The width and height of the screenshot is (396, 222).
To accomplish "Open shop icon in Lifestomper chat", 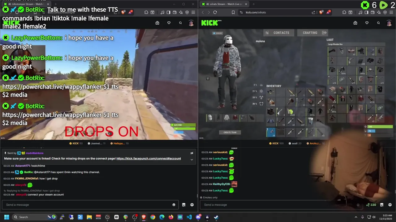I will click(x=183, y=205).
